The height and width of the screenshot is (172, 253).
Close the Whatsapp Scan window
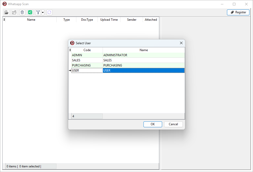pyautogui.click(x=246, y=4)
